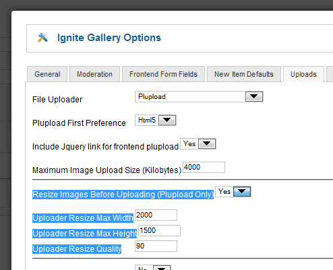Click the Uploader Resize Max Height field
333x270 pixels.
pos(159,230)
